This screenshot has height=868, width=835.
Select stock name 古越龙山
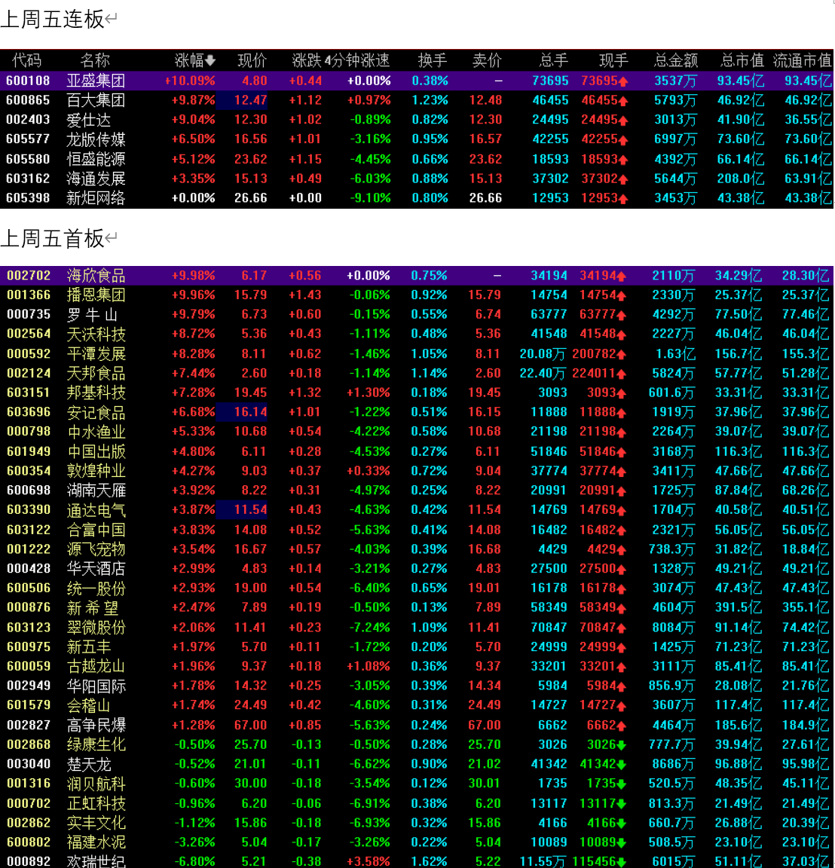coord(96,667)
